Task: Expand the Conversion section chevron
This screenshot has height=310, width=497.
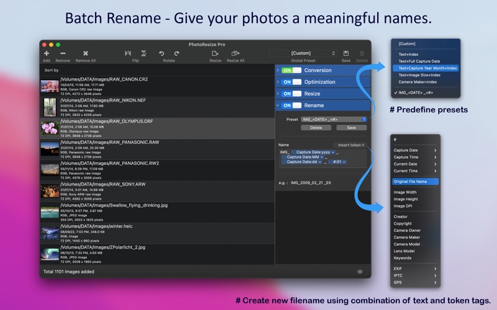Action: [x=278, y=70]
